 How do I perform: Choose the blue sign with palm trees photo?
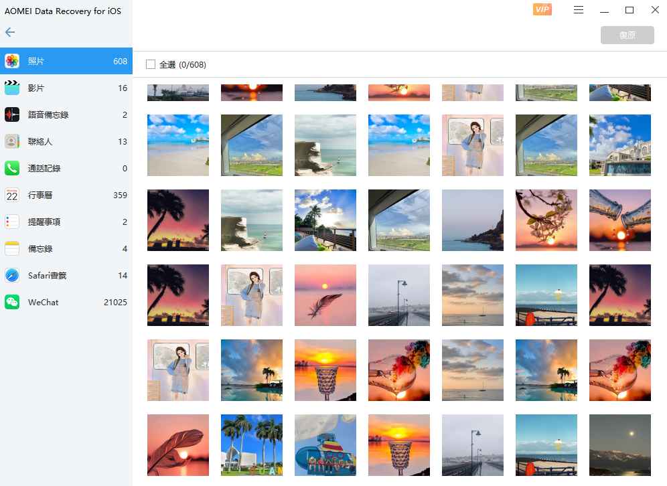252,445
